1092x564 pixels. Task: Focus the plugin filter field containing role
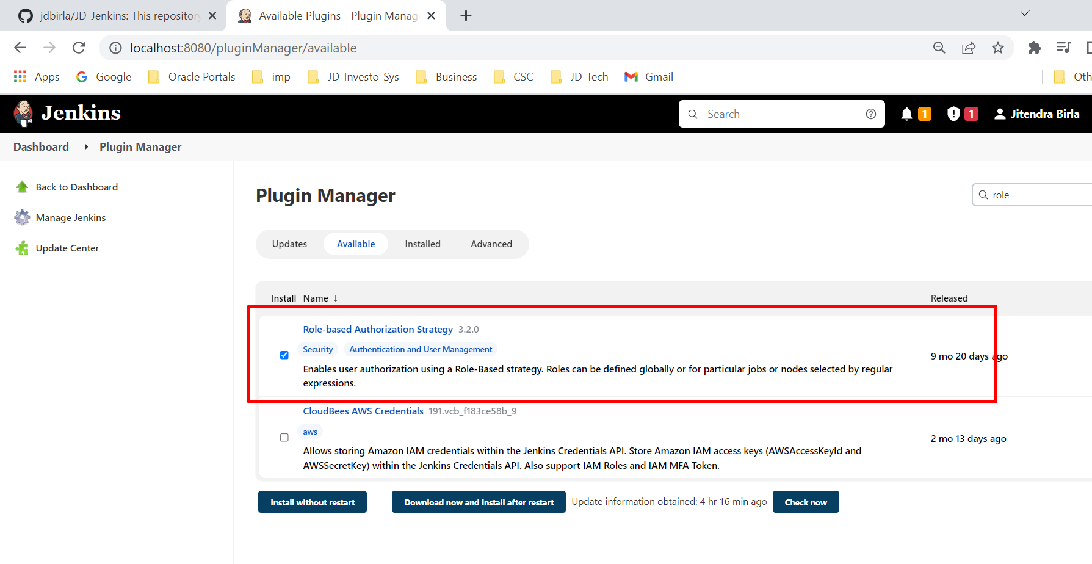[1032, 195]
